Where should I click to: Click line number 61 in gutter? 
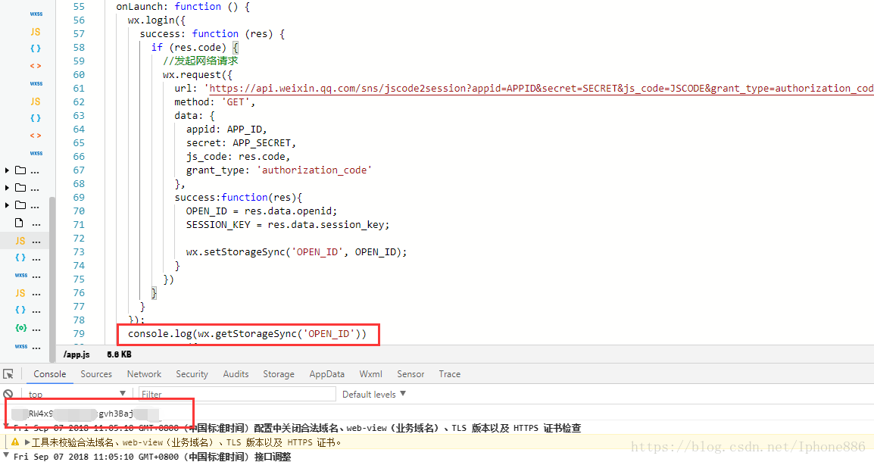point(79,88)
